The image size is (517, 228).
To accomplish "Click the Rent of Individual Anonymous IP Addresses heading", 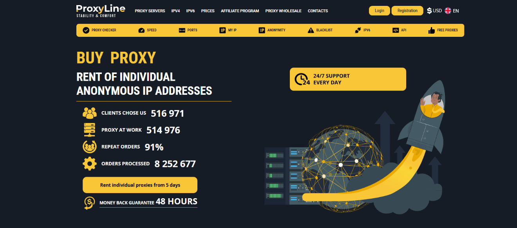I will (x=144, y=83).
